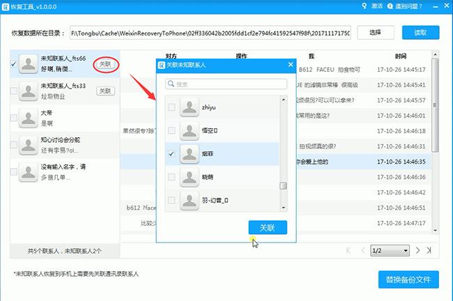Select row with time 17-10-26 14:46:31
This screenshot has height=301, width=453.
pyautogui.click(x=275, y=146)
